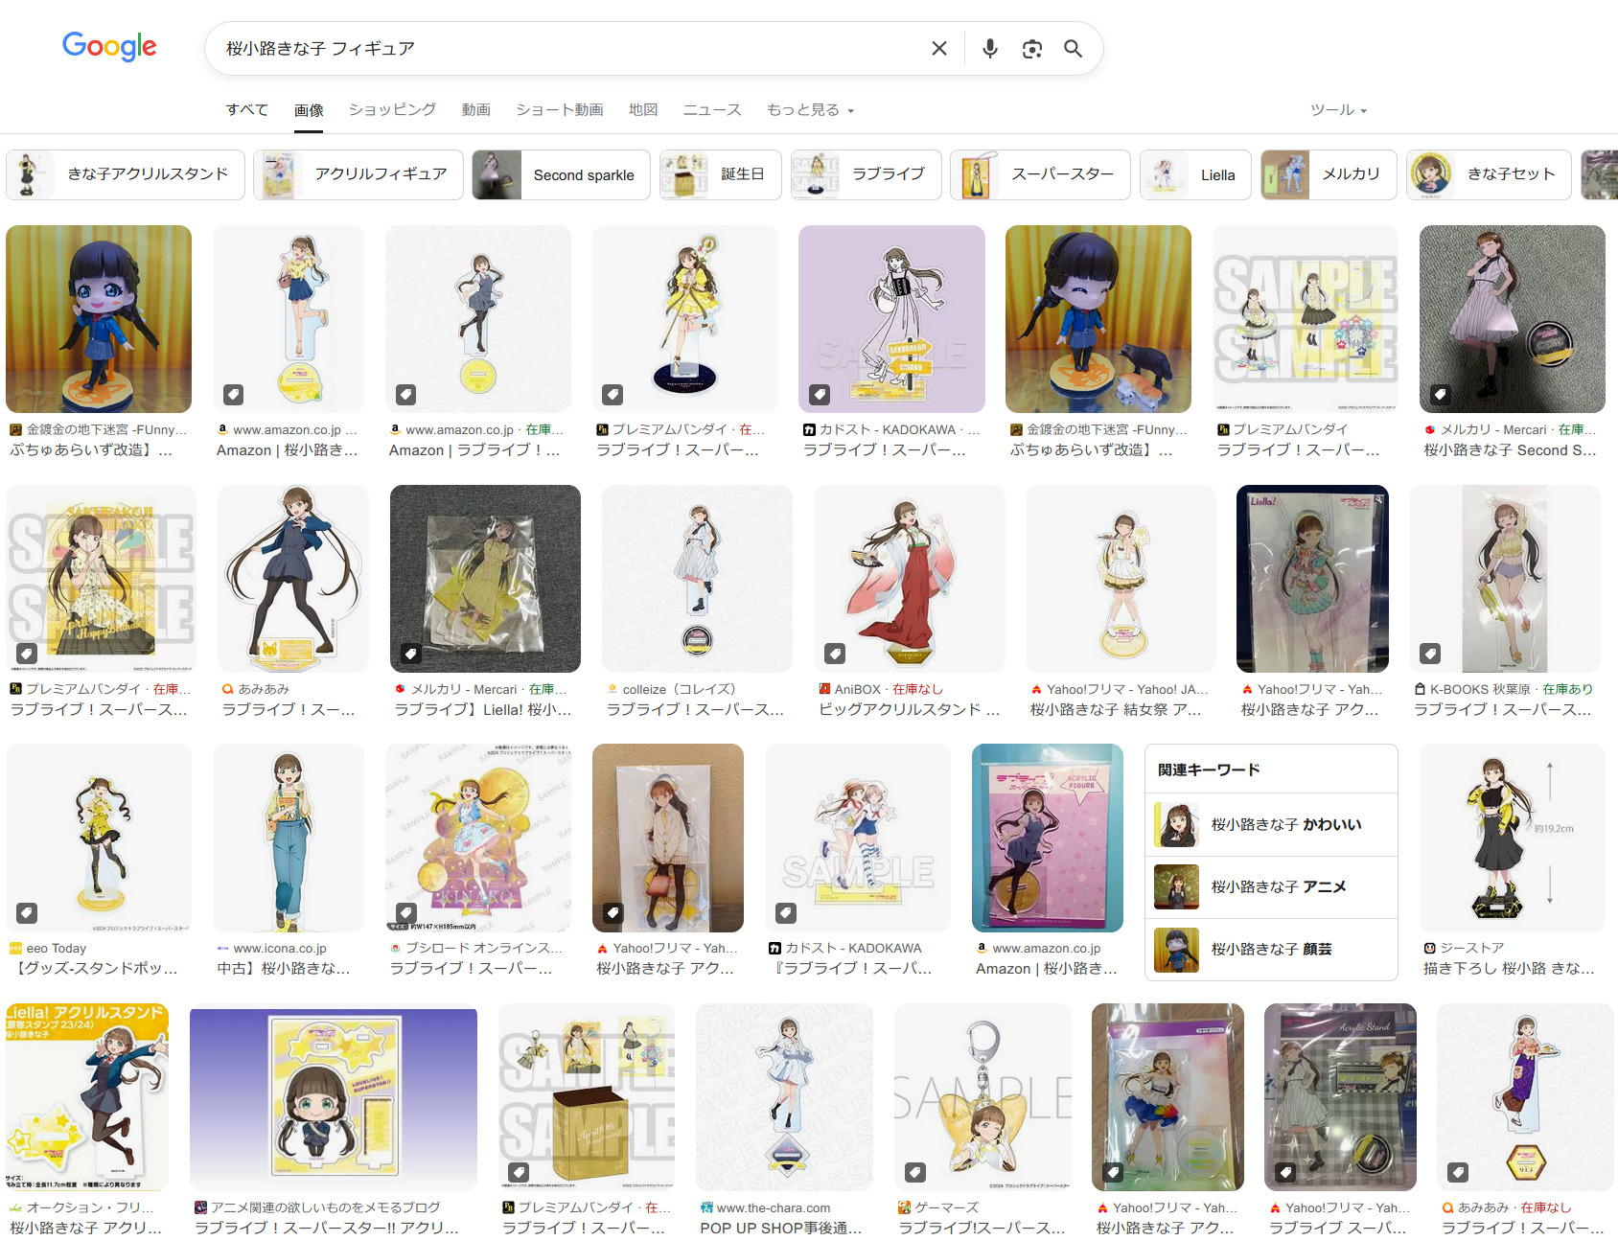Click product tag icon on K-BOOKS thumbnail
The image size is (1618, 1241).
pos(1430,654)
